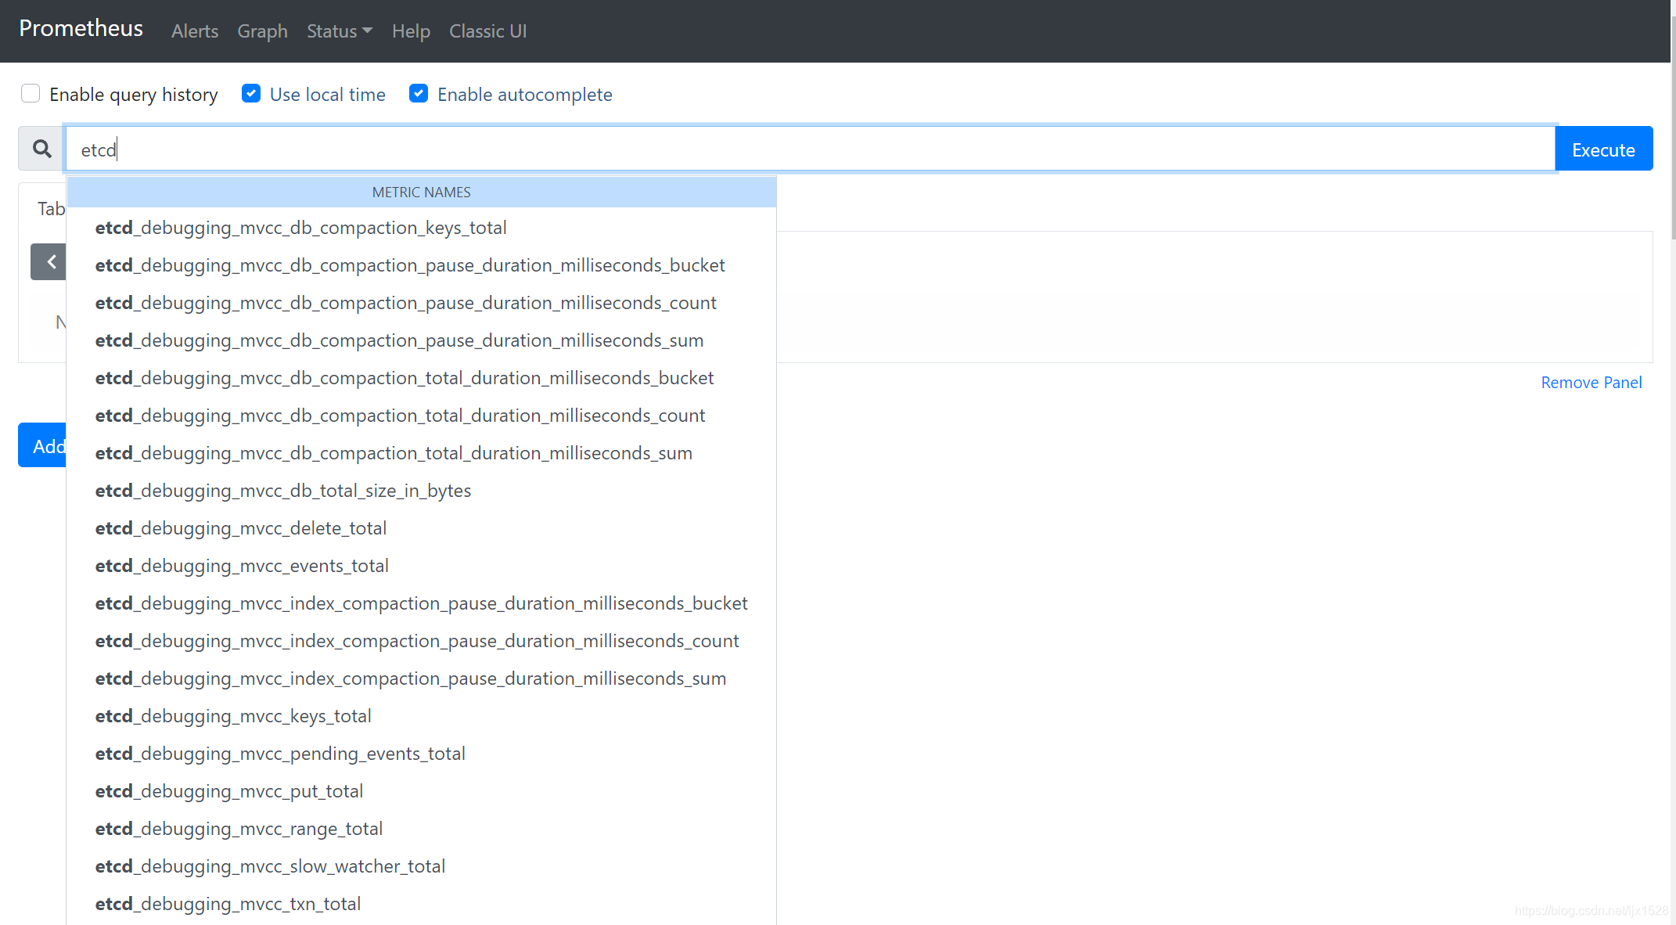Select the Table tab
Screen dimensions: 1676x925
tap(49, 208)
